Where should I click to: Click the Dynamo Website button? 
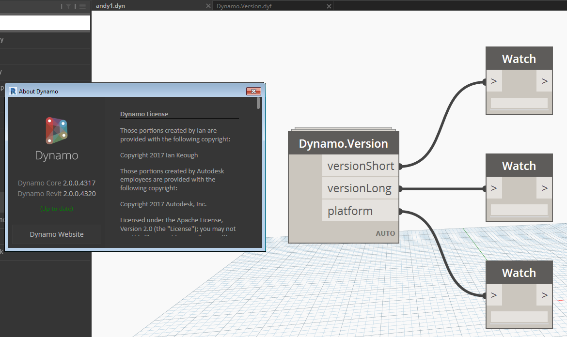[x=56, y=234]
